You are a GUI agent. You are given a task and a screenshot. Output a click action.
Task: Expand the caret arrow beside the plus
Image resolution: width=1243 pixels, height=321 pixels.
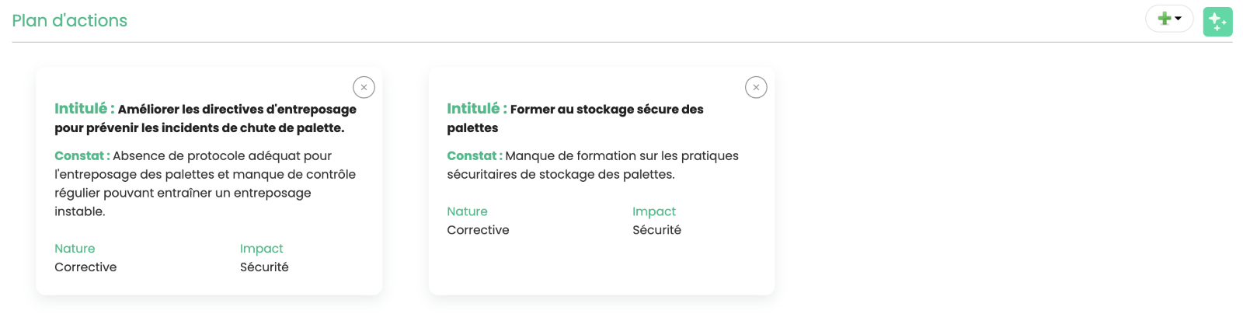click(x=1179, y=19)
